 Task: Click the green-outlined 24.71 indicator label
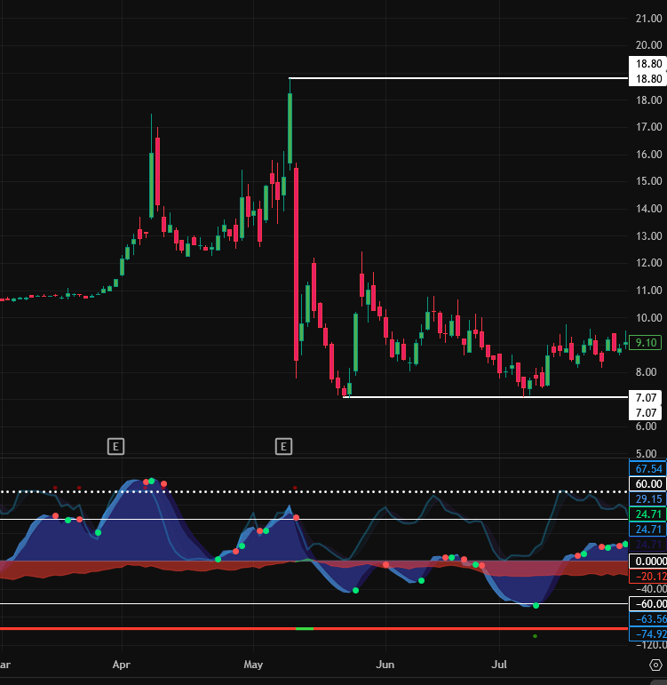[647, 514]
